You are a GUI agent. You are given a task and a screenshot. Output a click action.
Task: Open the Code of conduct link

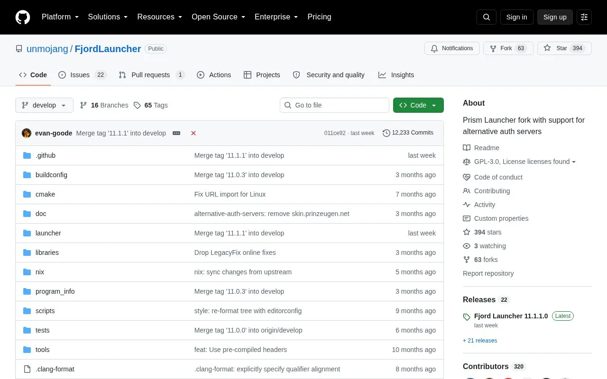pos(493,177)
